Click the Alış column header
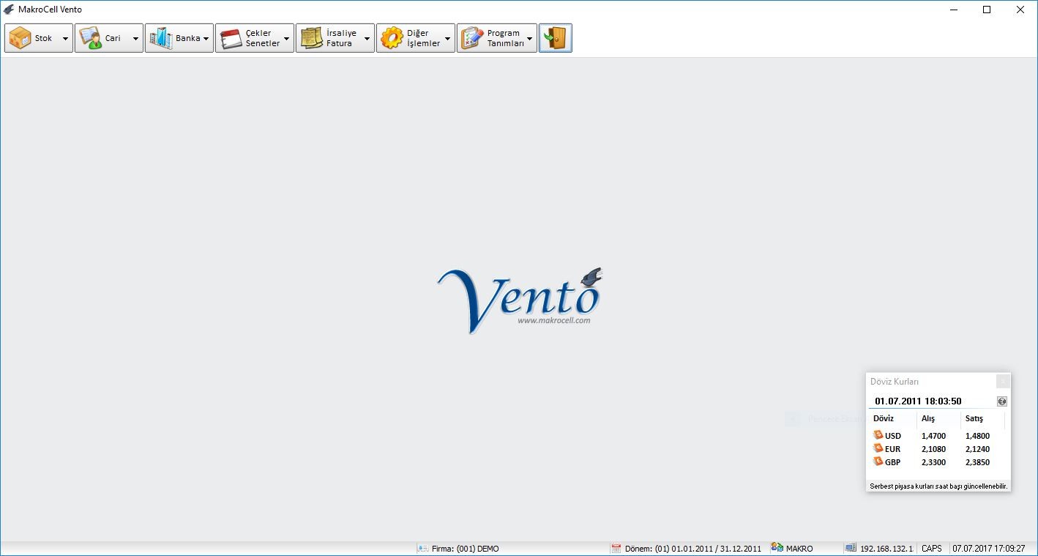The height and width of the screenshot is (556, 1038). pyautogui.click(x=928, y=418)
